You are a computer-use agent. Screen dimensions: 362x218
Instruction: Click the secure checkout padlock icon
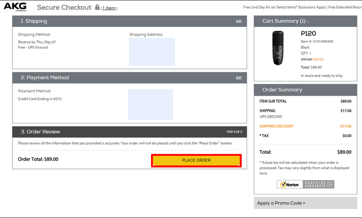97,7
